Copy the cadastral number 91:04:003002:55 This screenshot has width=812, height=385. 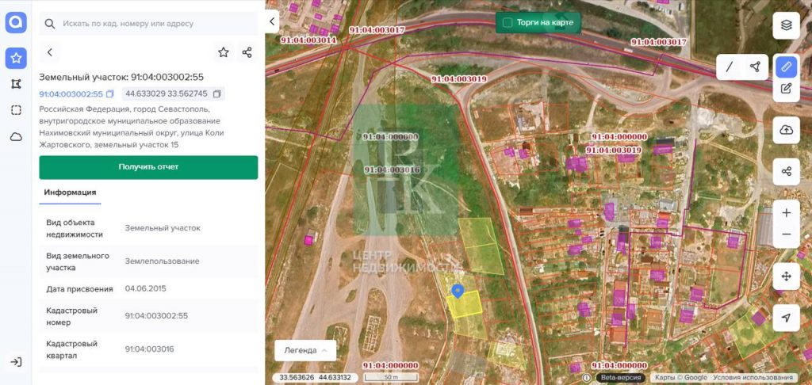[x=110, y=94]
